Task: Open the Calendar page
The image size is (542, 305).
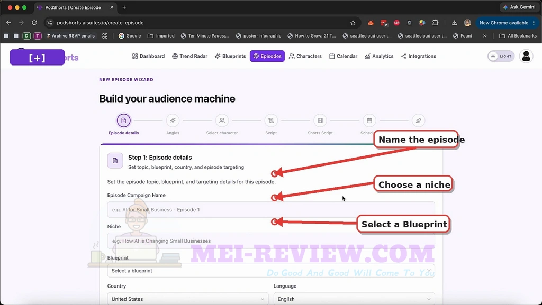Action: click(343, 56)
